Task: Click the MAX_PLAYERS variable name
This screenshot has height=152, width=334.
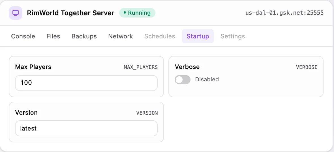Action: coord(141,68)
